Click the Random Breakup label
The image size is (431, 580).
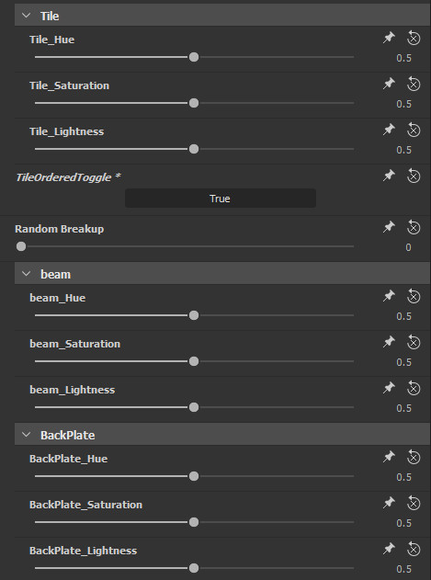click(x=59, y=229)
